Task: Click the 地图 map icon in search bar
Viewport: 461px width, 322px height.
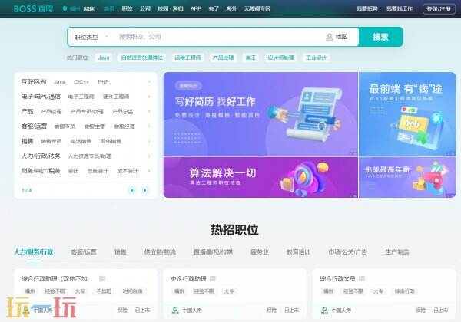Action: (330, 37)
